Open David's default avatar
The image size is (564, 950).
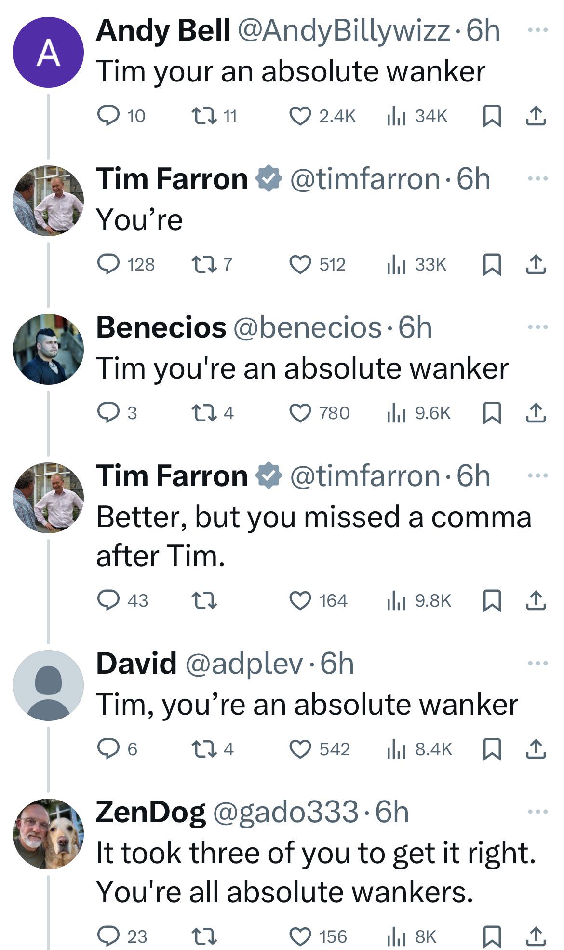coord(48,685)
